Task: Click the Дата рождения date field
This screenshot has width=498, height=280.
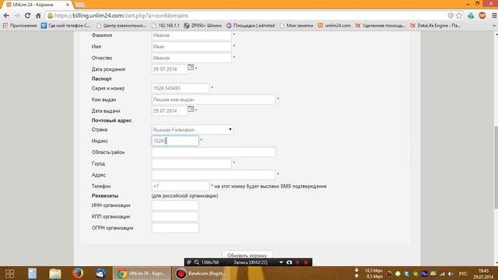Action: 170,69
